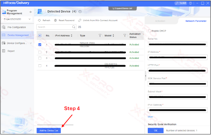Open Detected Device help tooltip icon

tap(80, 12)
